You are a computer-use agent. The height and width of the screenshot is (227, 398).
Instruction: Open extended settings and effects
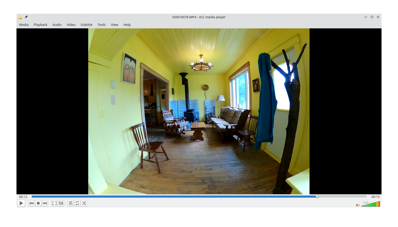coord(61,203)
